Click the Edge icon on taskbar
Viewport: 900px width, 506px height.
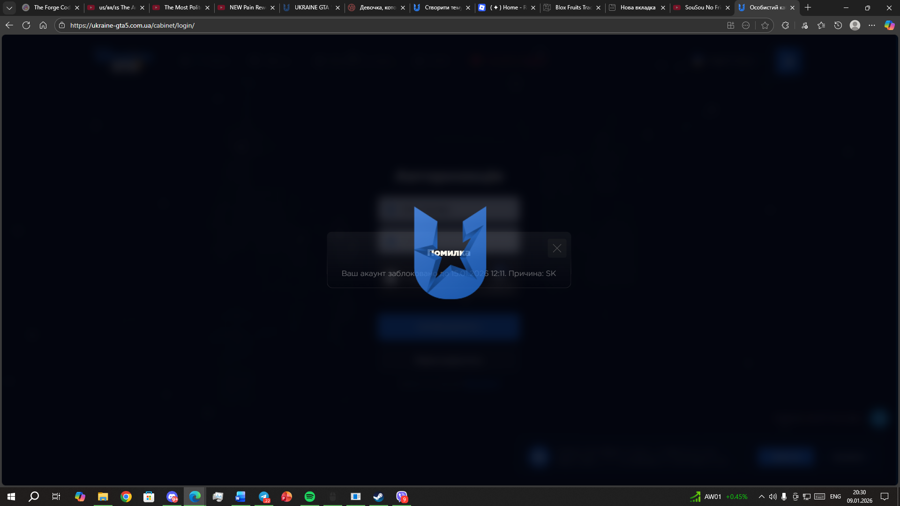pyautogui.click(x=195, y=497)
